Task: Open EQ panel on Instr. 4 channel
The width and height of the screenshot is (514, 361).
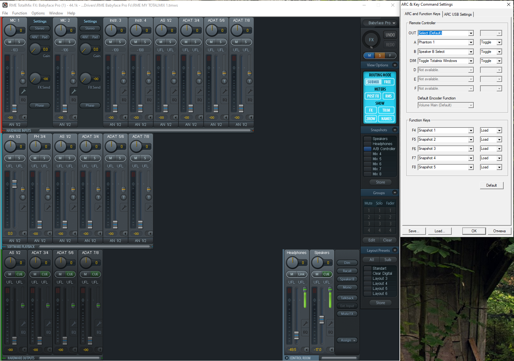Action: [149, 100]
